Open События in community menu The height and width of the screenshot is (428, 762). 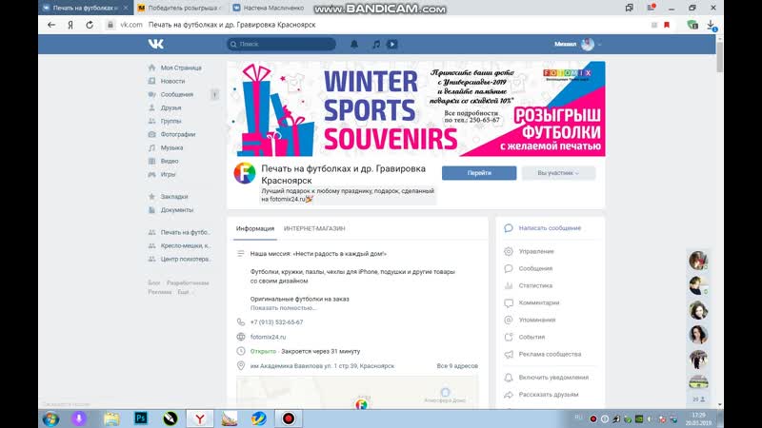pos(531,337)
